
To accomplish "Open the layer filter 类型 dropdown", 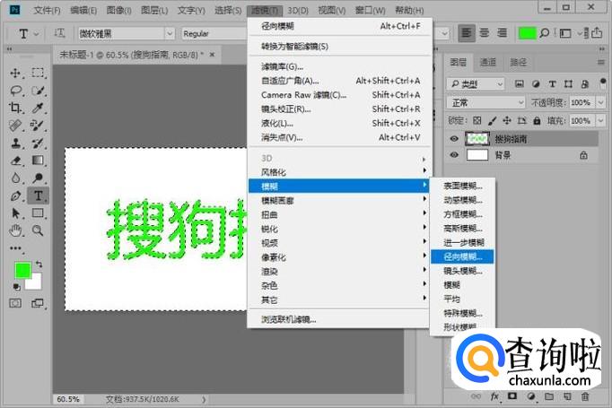I will [x=476, y=84].
